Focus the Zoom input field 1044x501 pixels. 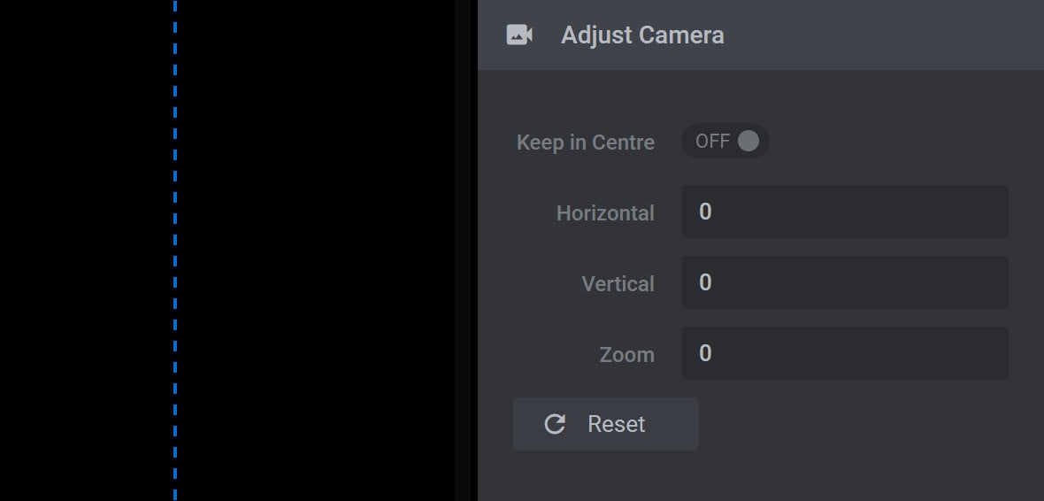coord(844,353)
